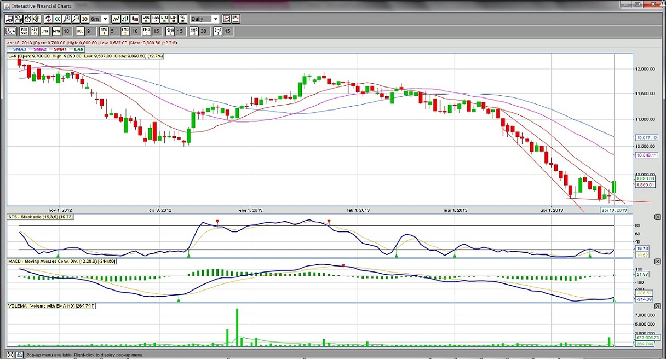This screenshot has width=666, height=359.
Task: Switch to line chart style
Action: (x=116, y=19)
